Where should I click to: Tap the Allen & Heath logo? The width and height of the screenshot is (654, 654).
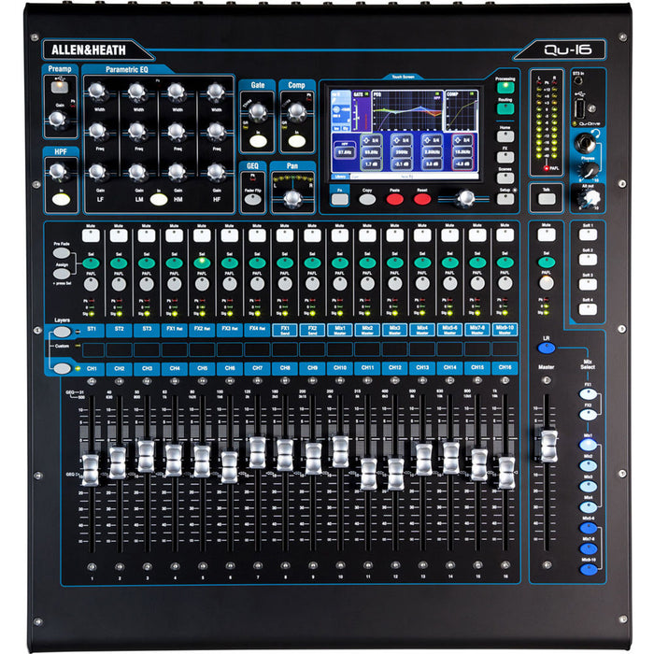click(x=89, y=50)
